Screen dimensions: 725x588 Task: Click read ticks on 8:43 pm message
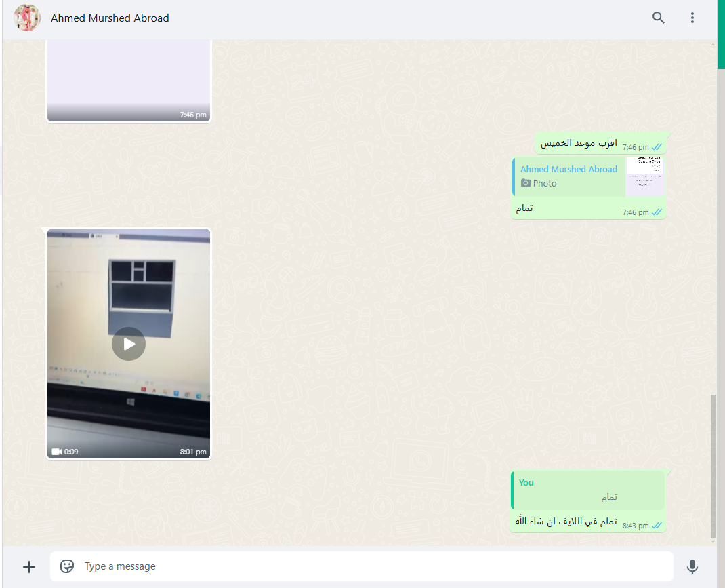[657, 526]
